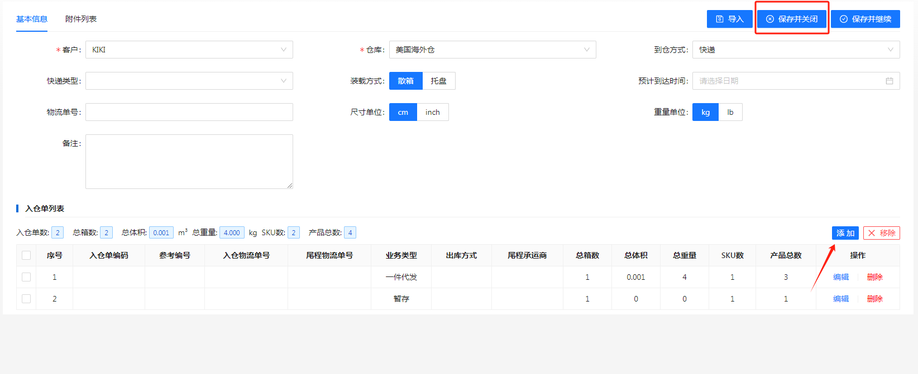Check the checkbox for row 1
The width and height of the screenshot is (918, 374).
coord(26,277)
